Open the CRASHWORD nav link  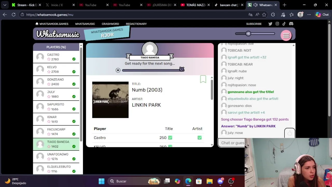pyautogui.click(x=110, y=24)
